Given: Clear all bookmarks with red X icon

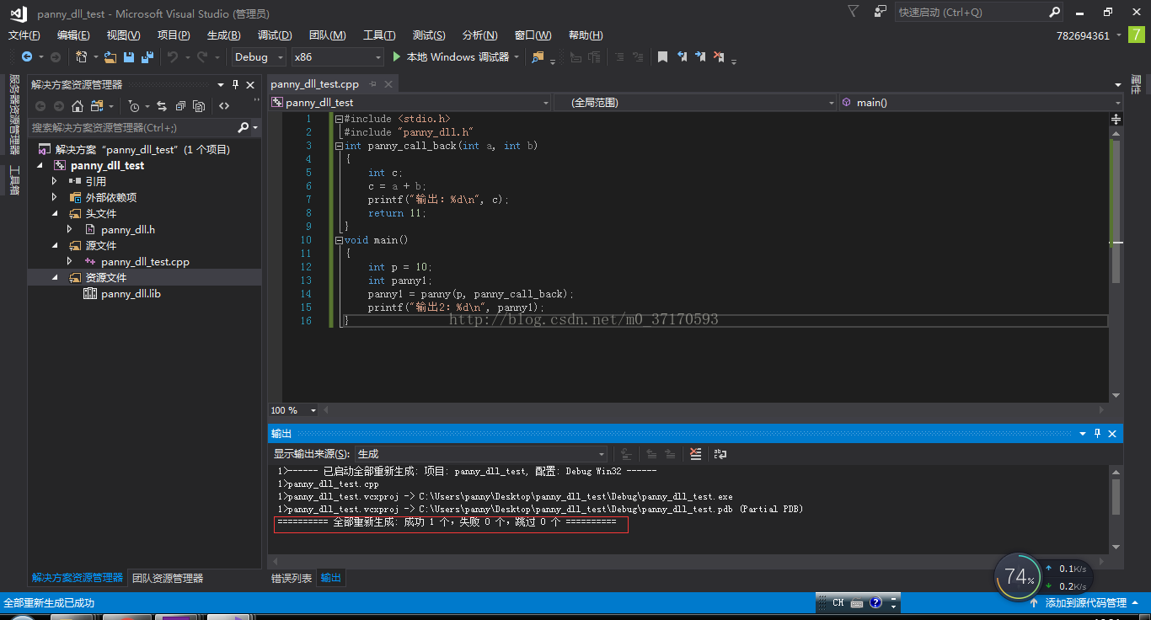Looking at the screenshot, I should pos(719,57).
